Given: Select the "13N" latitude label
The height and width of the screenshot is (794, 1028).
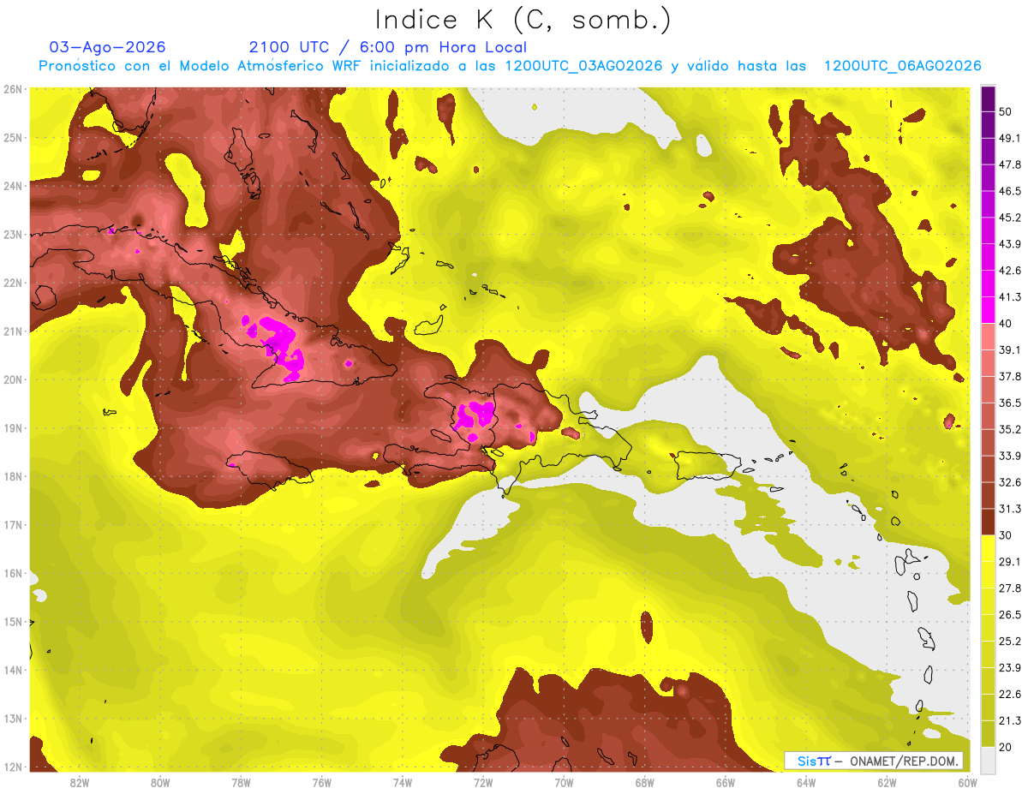Looking at the screenshot, I should coord(13,718).
